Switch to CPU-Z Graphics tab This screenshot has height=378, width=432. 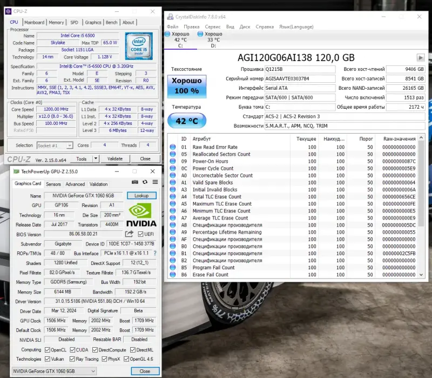(x=93, y=22)
